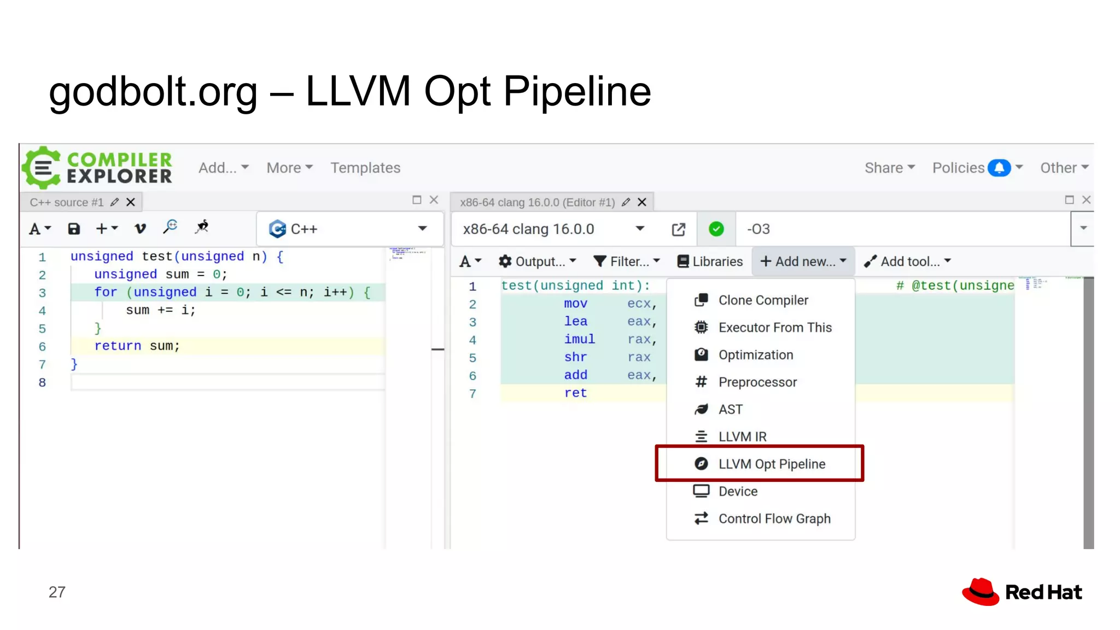Maximize the source editor pane

[x=417, y=200]
